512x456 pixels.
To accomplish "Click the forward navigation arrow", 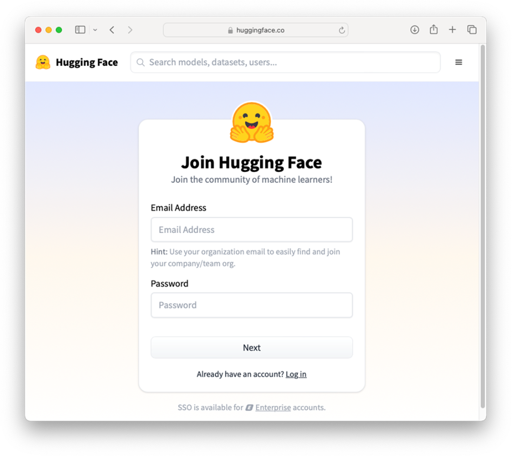I will pyautogui.click(x=130, y=30).
